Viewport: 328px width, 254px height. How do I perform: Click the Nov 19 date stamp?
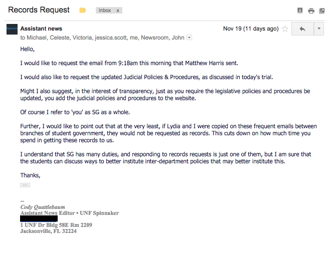point(251,29)
